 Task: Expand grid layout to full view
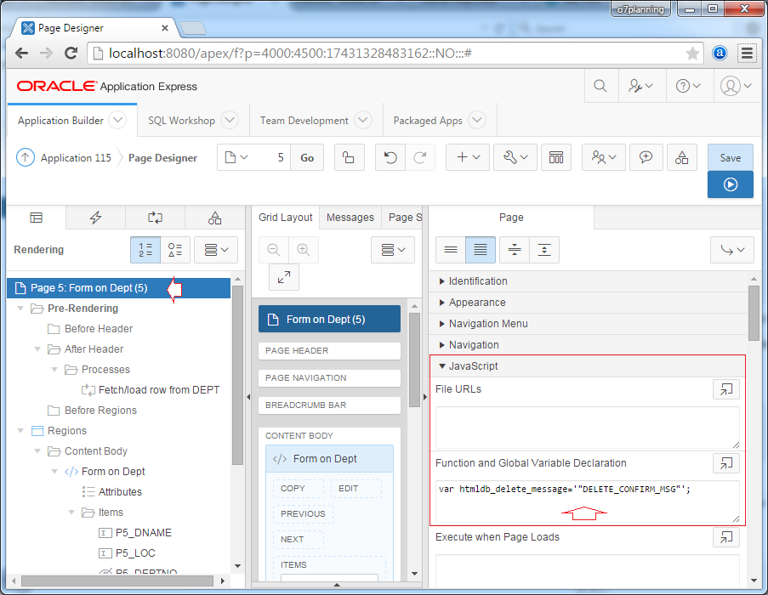pos(283,277)
